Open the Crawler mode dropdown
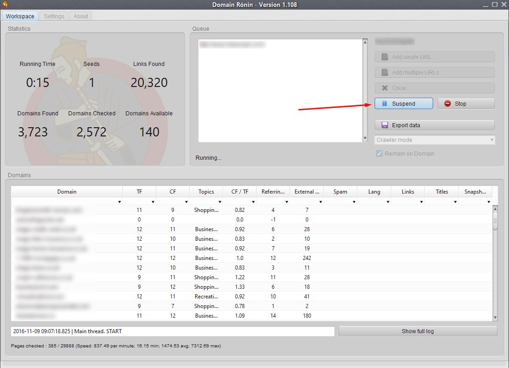Image resolution: width=509 pixels, height=368 pixels. coord(434,140)
